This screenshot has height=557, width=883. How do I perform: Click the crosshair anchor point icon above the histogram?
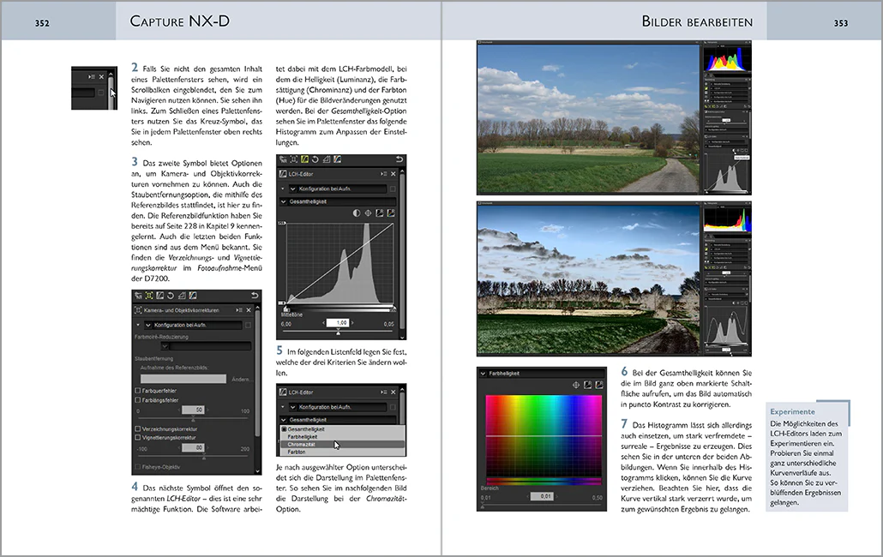click(369, 213)
